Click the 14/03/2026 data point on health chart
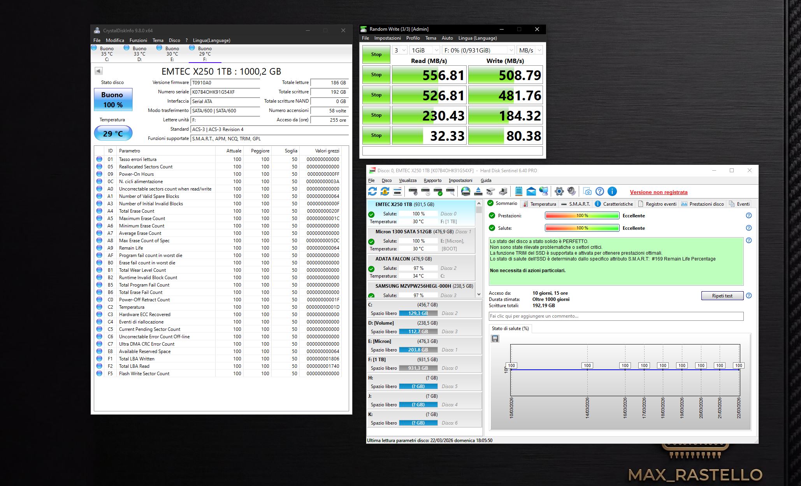Screen dimensions: 801x486 (x=587, y=369)
